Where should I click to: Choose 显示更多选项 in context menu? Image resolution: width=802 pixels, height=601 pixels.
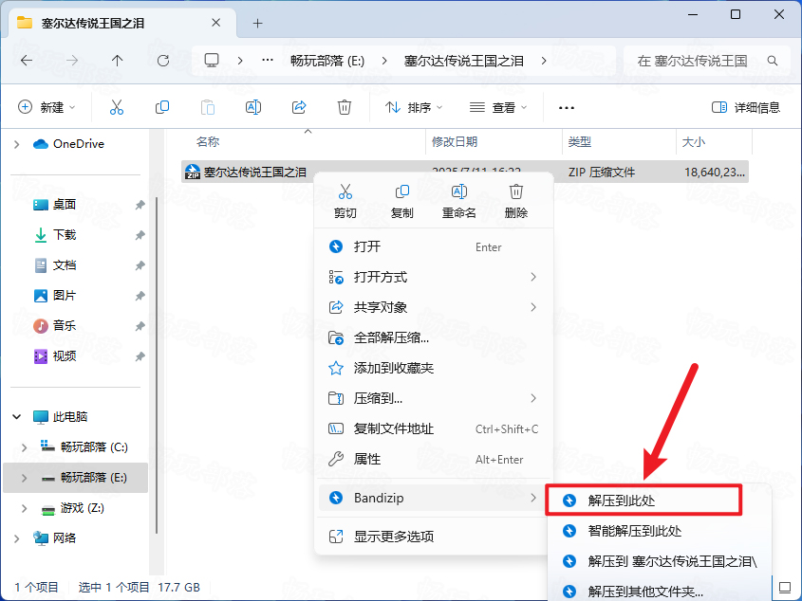pyautogui.click(x=434, y=537)
